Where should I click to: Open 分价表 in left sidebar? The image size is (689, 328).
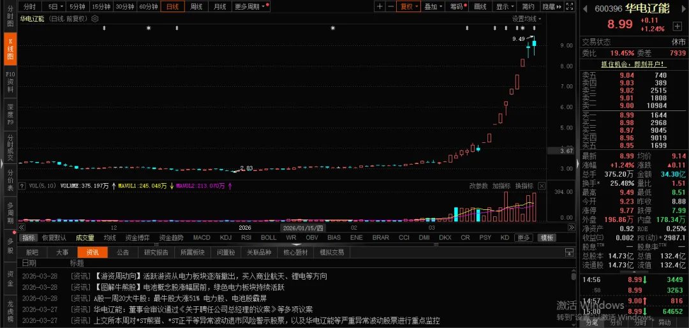[x=10, y=180]
